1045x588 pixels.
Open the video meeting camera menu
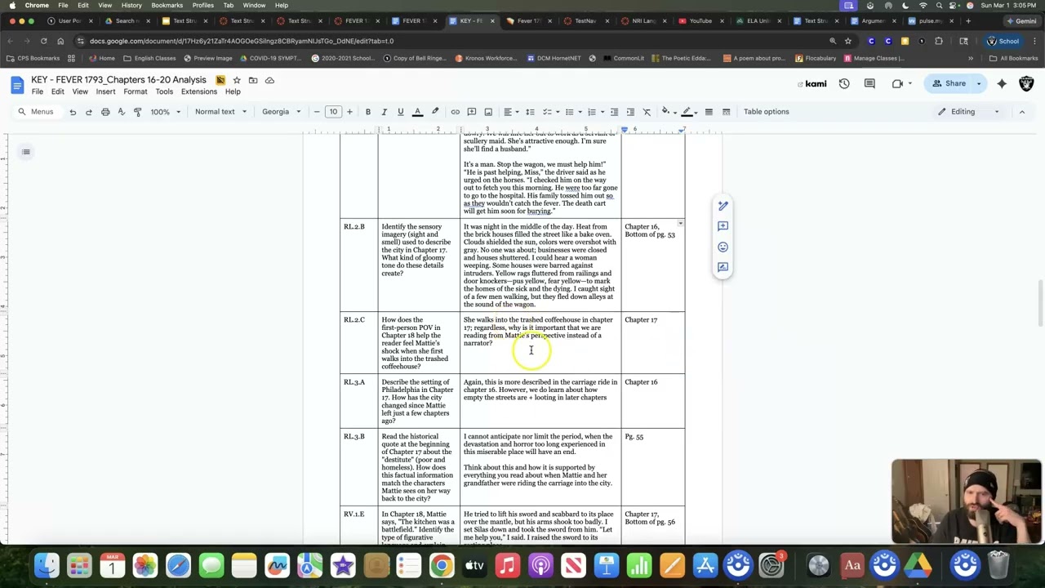[901, 83]
